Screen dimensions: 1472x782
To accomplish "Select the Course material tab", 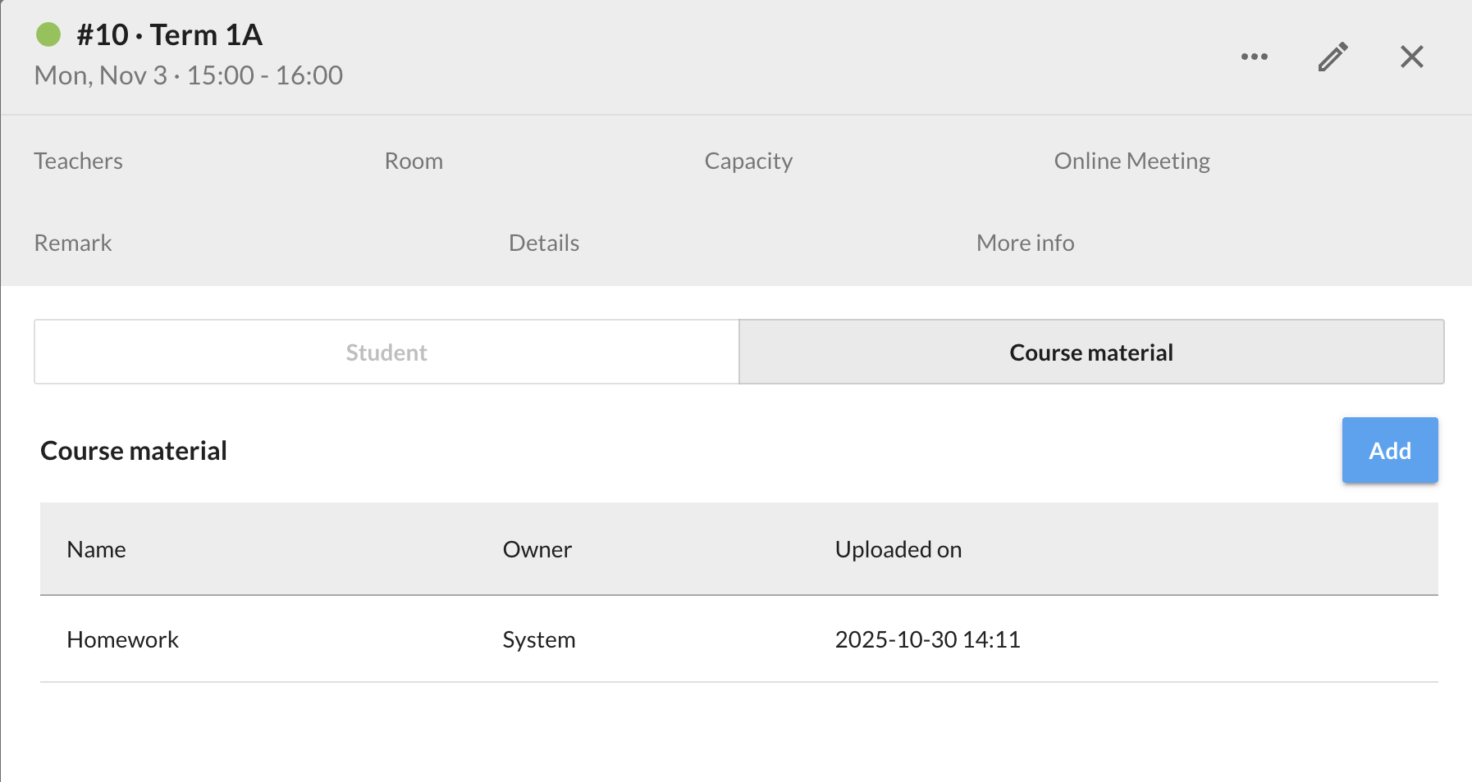I will point(1091,352).
